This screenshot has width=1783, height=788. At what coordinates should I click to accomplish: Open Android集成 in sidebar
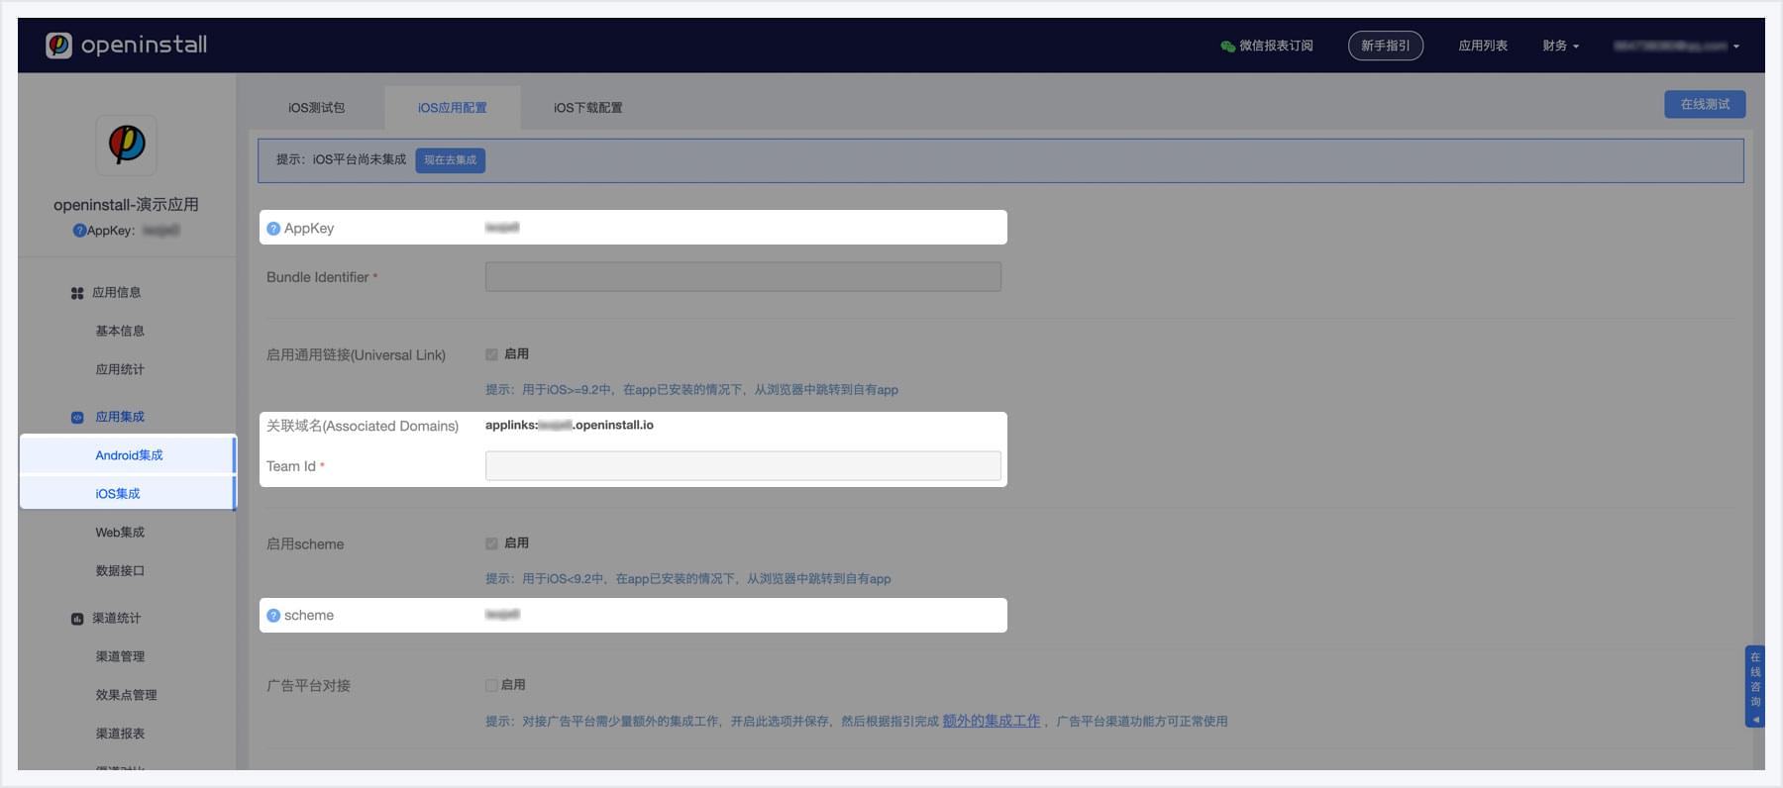[128, 455]
